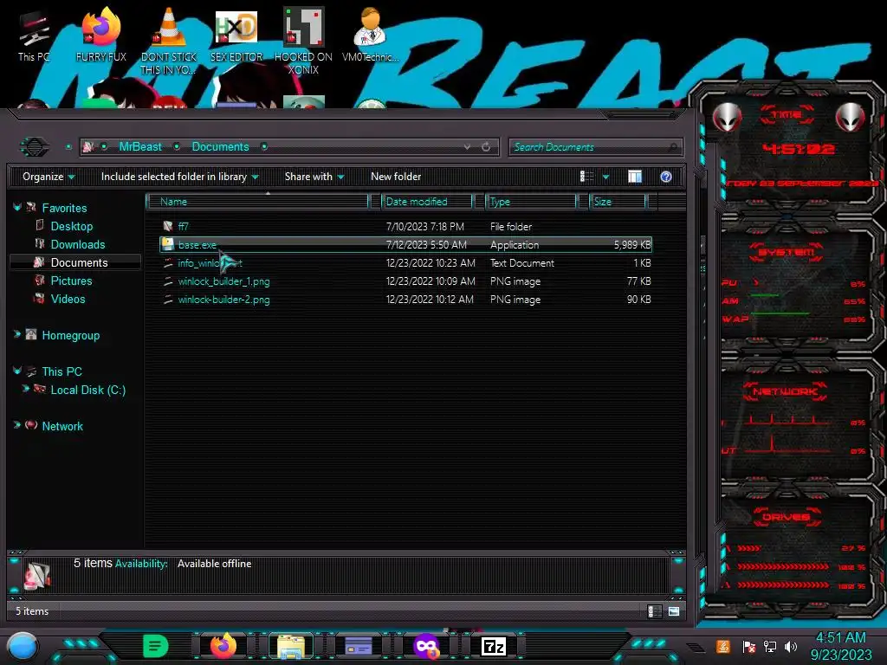
Task: Sort by Date modified column
Action: point(427,201)
